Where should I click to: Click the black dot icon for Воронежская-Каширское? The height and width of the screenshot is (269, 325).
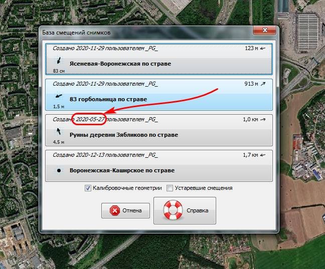coord(59,170)
